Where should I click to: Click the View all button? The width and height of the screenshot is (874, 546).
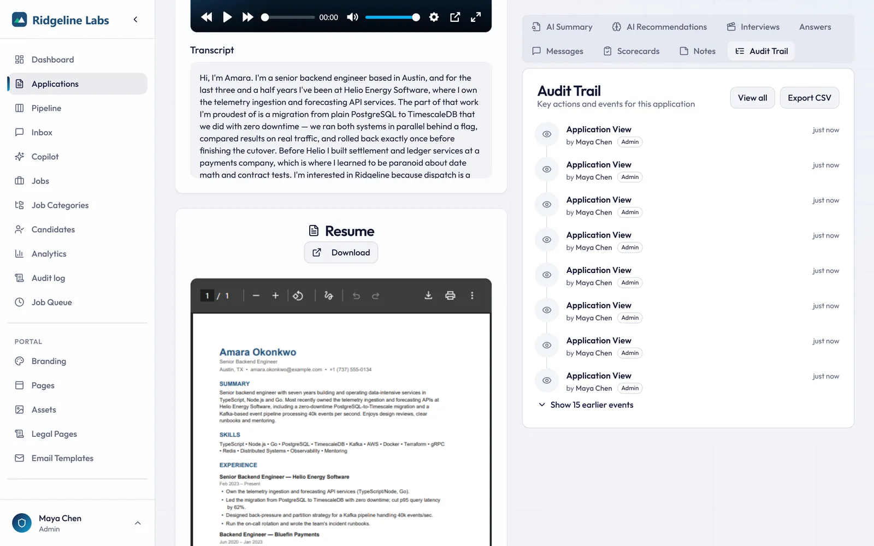(752, 98)
